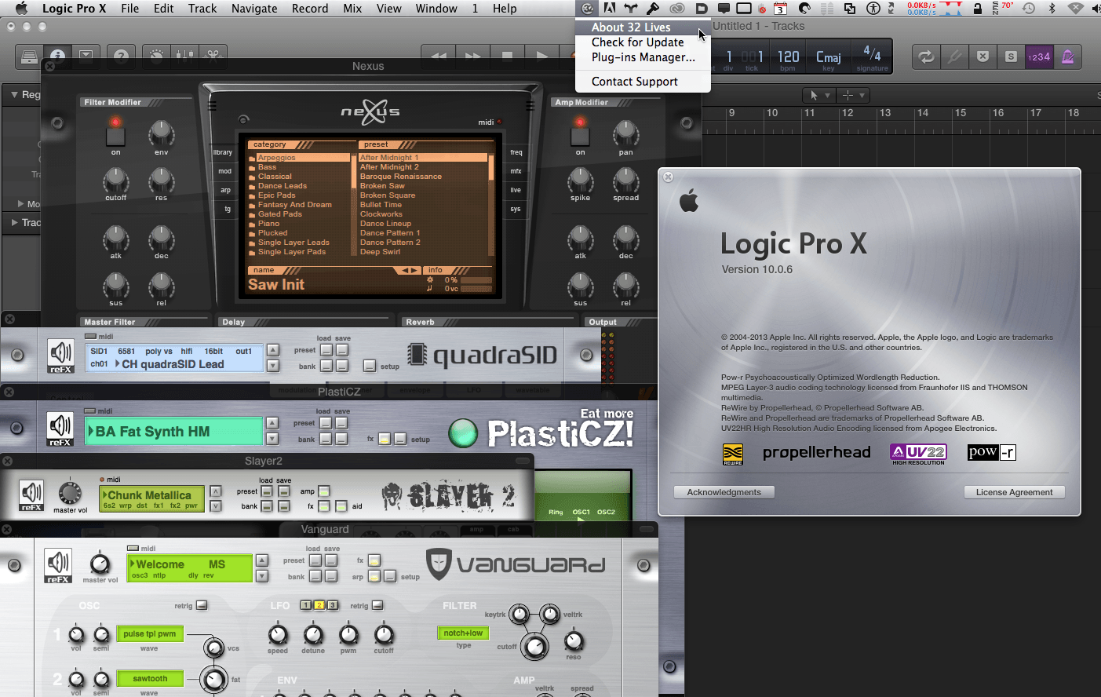Click the Nexus mod tab
The image size is (1101, 697).
pyautogui.click(x=225, y=171)
